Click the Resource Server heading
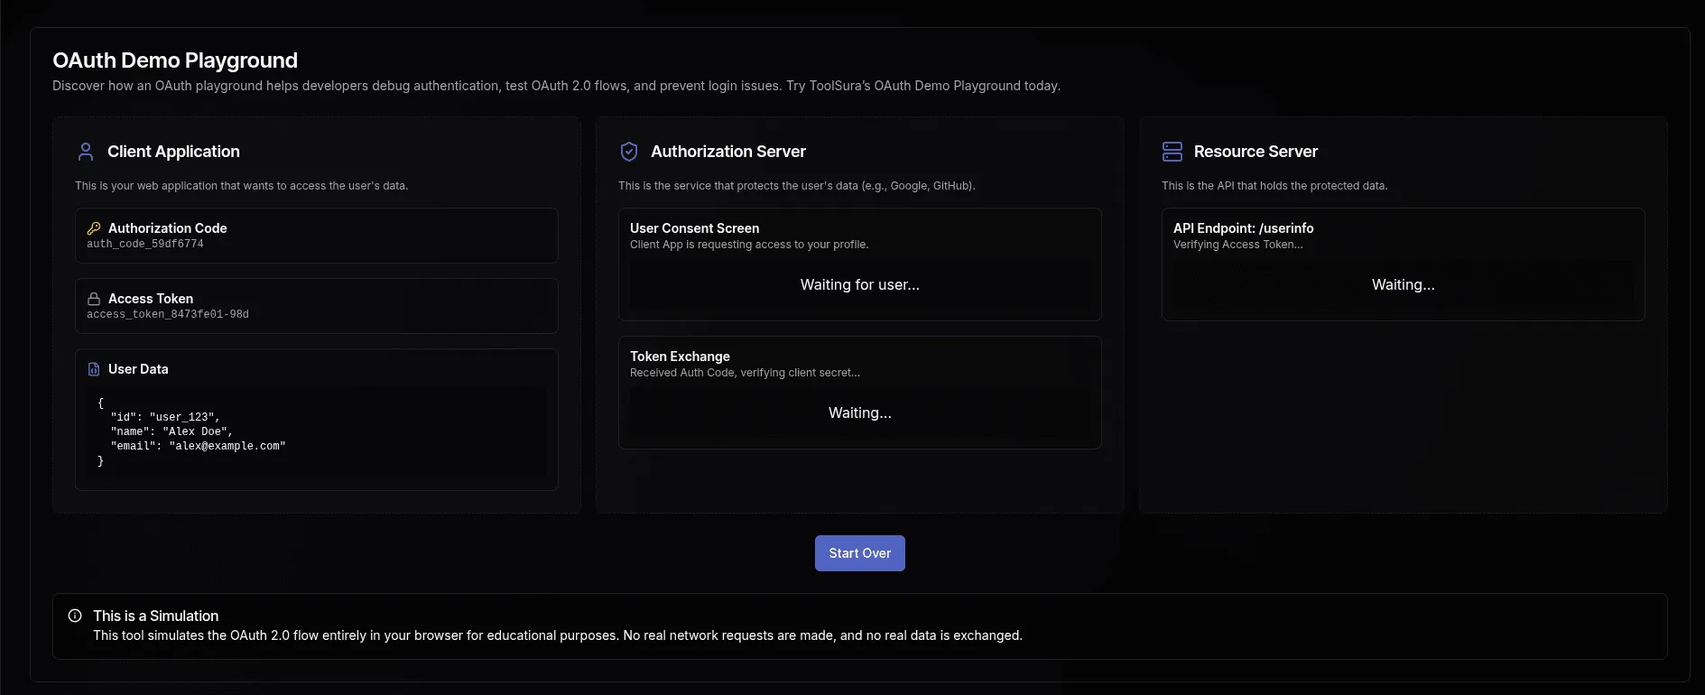Screen dimensions: 1705x695 1256,152
